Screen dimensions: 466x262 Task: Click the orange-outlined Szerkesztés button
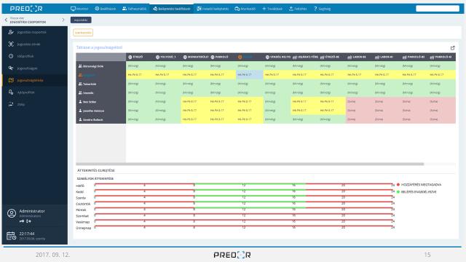[83, 32]
